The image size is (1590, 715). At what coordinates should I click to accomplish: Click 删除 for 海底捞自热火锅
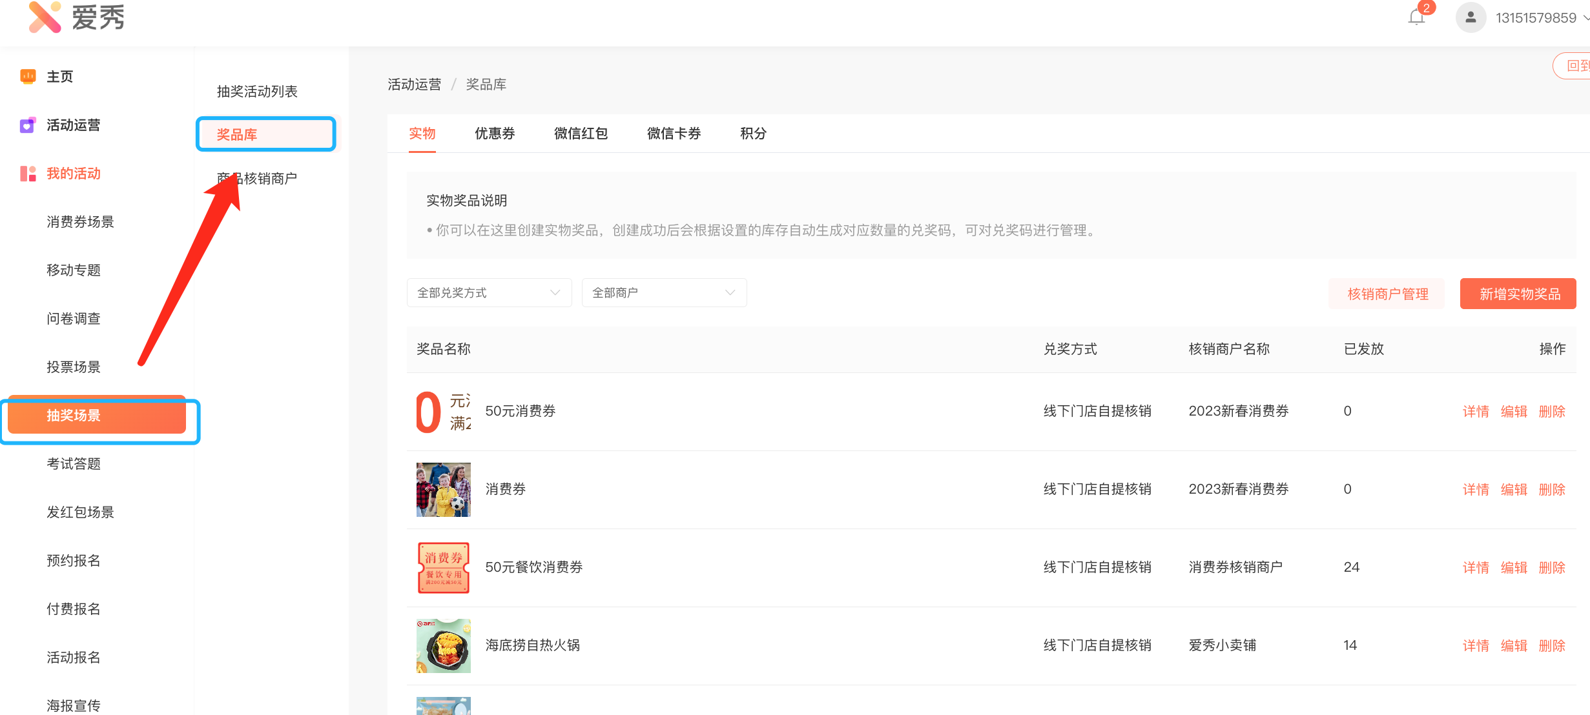pyautogui.click(x=1551, y=646)
